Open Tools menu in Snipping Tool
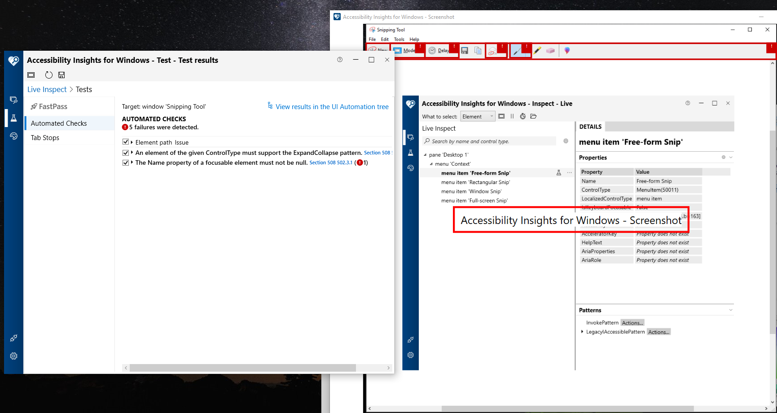The width and height of the screenshot is (777, 413). 399,39
